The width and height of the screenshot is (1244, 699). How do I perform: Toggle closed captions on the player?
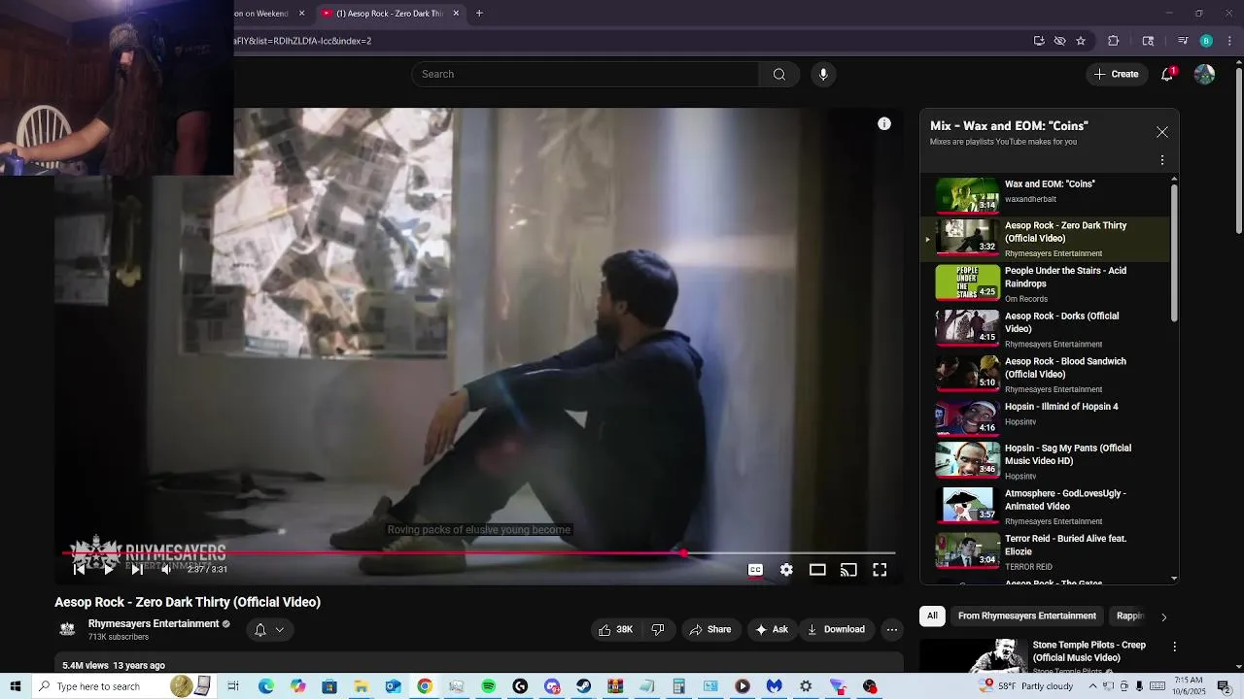(x=755, y=570)
